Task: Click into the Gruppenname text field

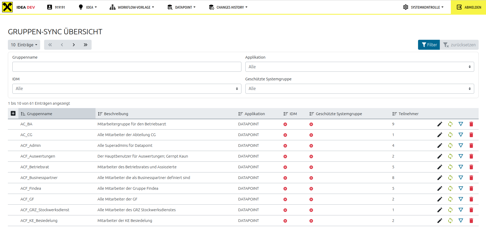Action: [126, 67]
